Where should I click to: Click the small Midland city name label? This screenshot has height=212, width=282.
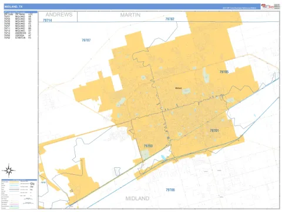pos(179,88)
